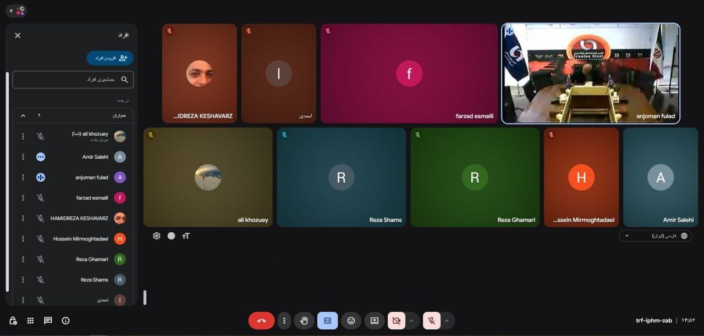Screen dimensions: 704x336
Task: Open the meeting details info icon
Action: point(65,321)
